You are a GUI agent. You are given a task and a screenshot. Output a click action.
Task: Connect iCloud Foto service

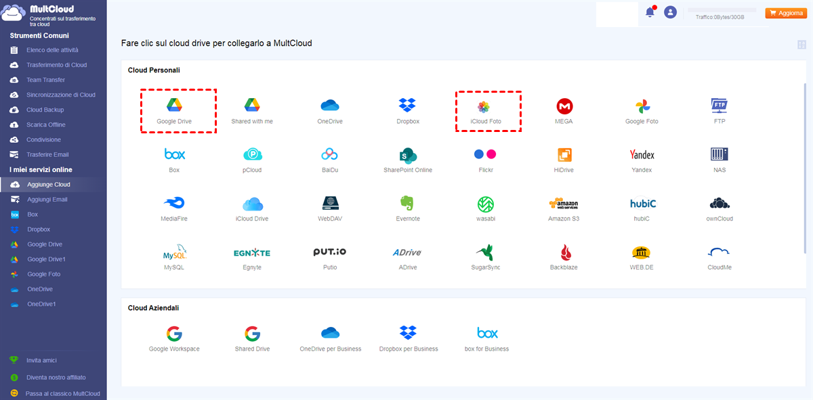point(486,112)
